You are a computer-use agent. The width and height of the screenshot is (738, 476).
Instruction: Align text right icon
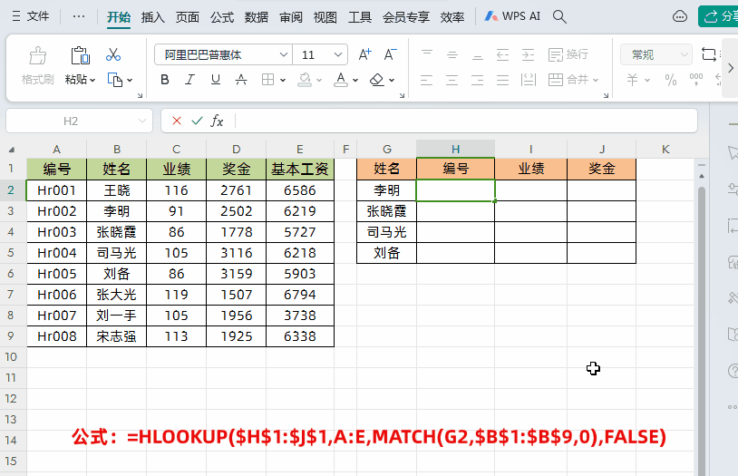pos(477,80)
